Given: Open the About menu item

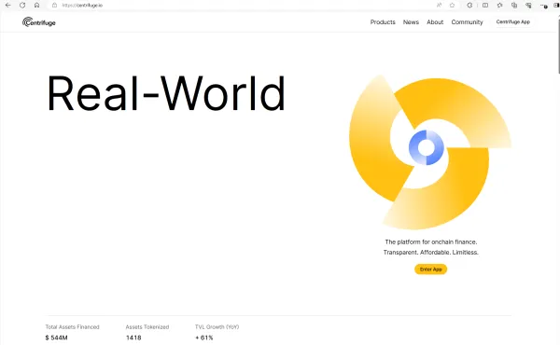Looking at the screenshot, I should [x=435, y=22].
